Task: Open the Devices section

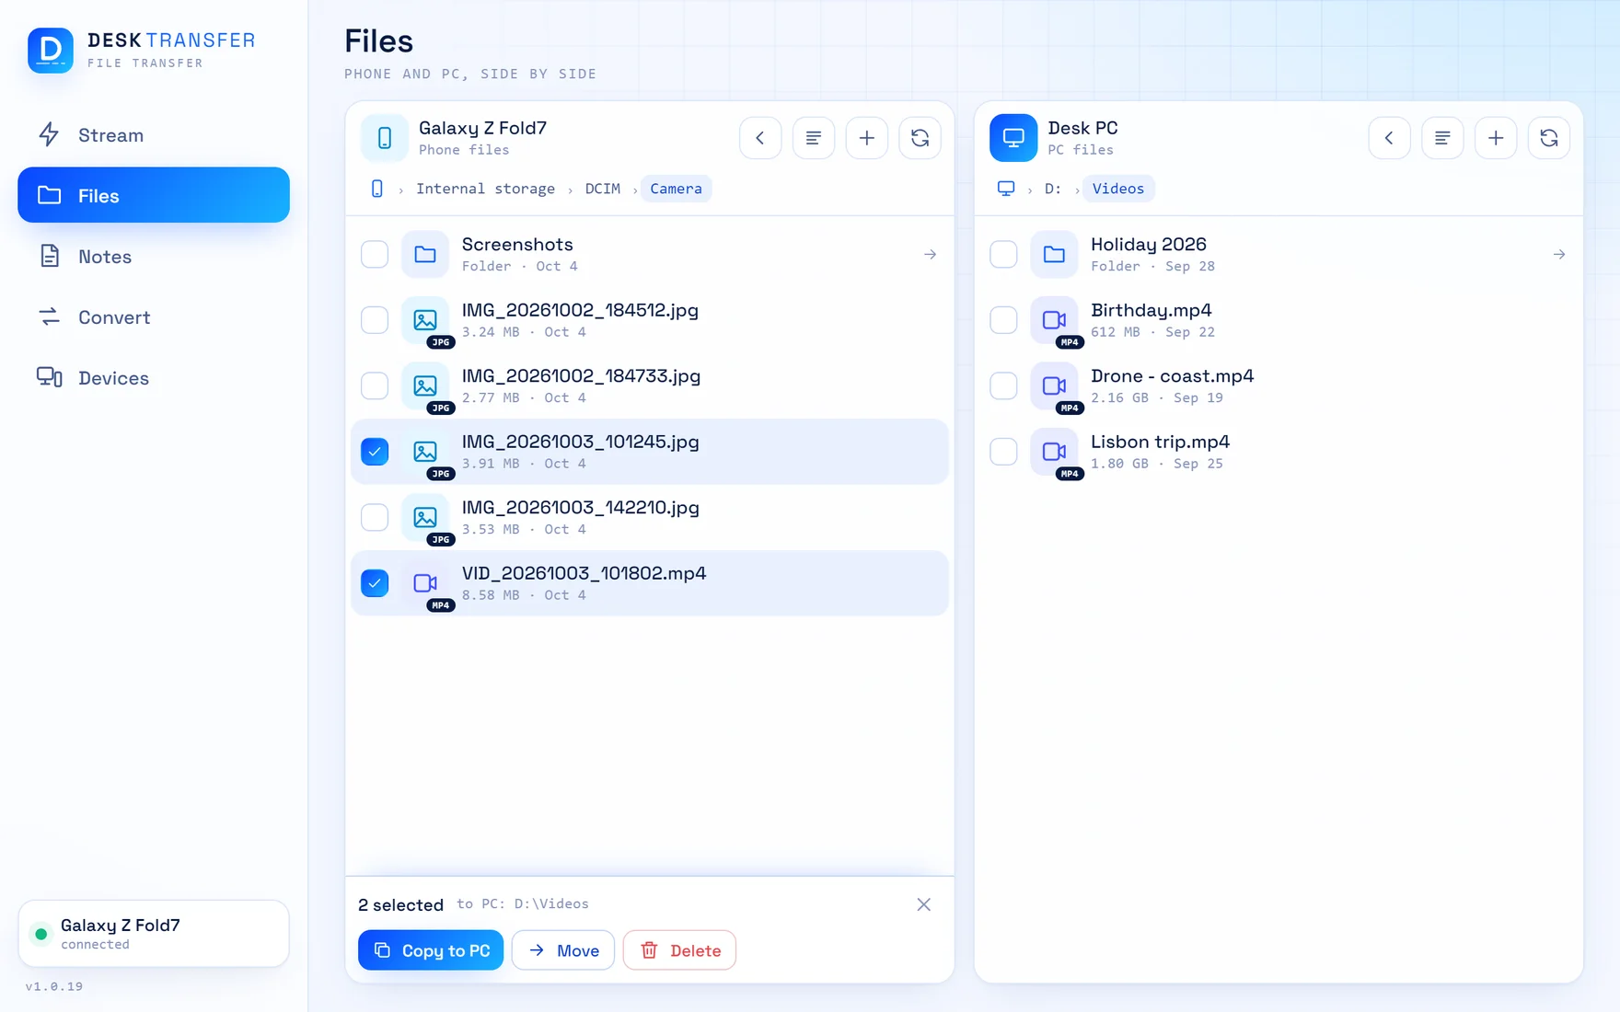Action: coord(154,378)
